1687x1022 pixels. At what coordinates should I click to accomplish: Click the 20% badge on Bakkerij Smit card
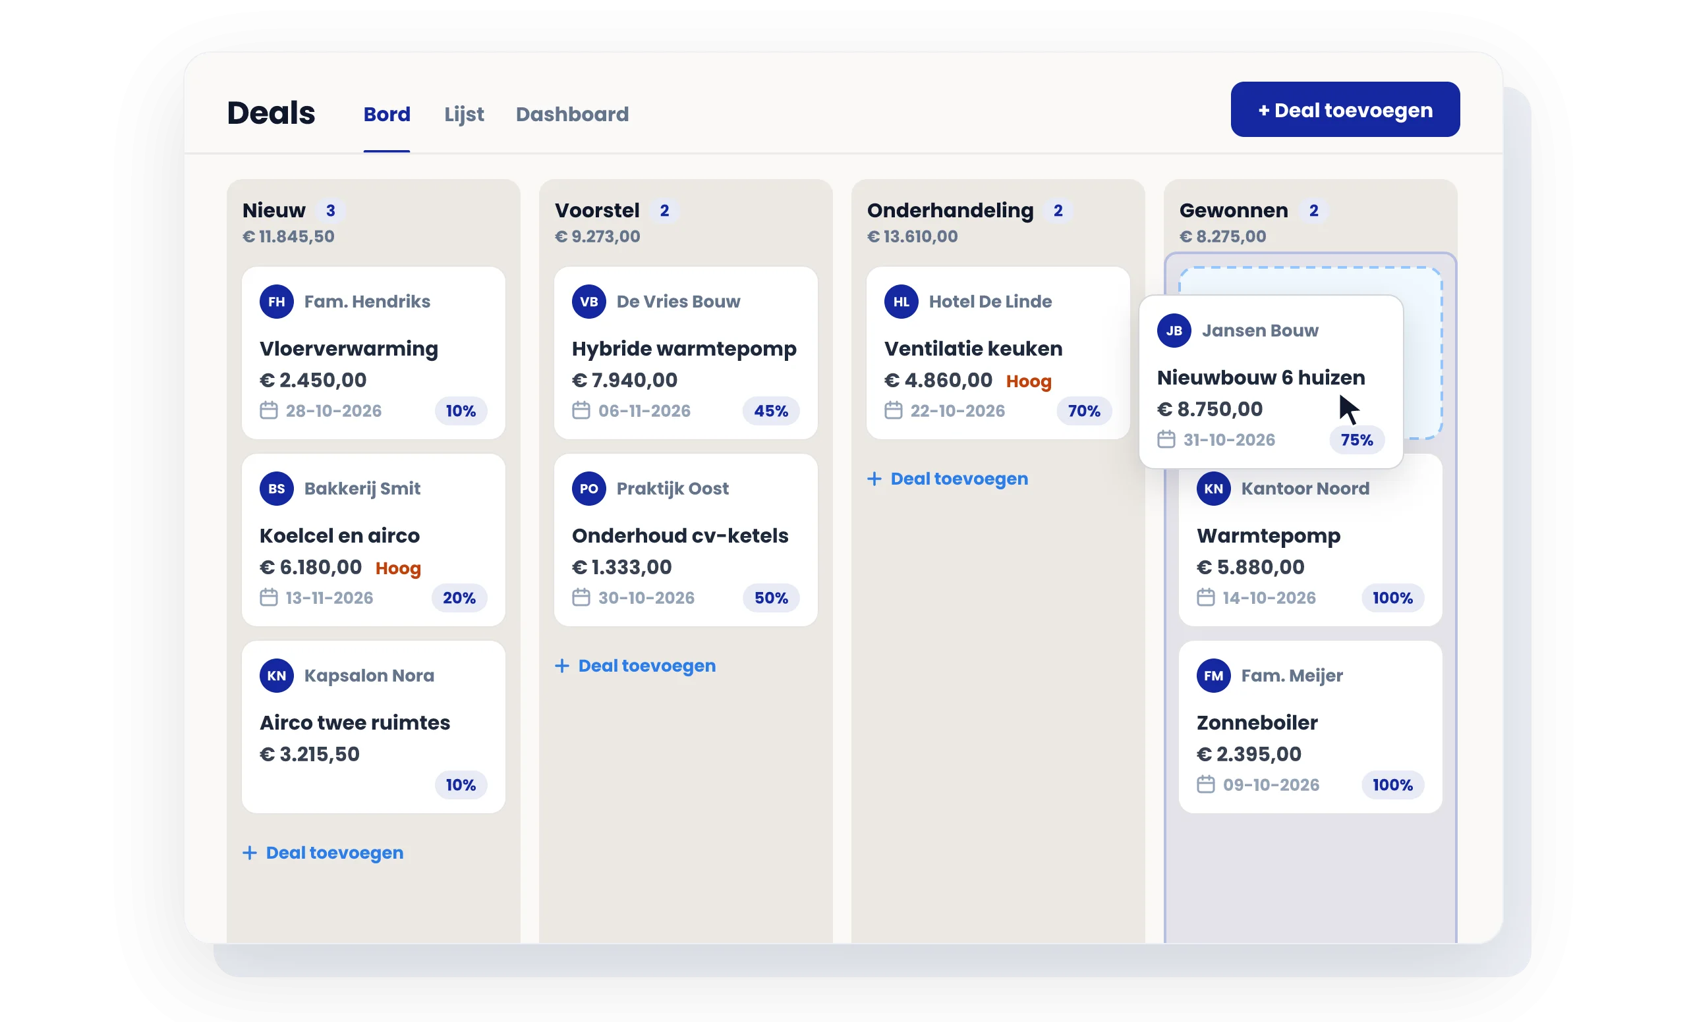coord(459,597)
